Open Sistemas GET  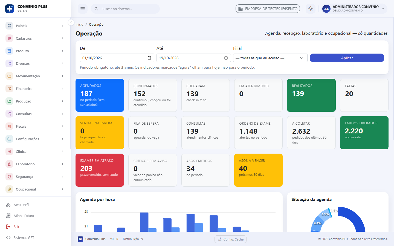[24, 238]
